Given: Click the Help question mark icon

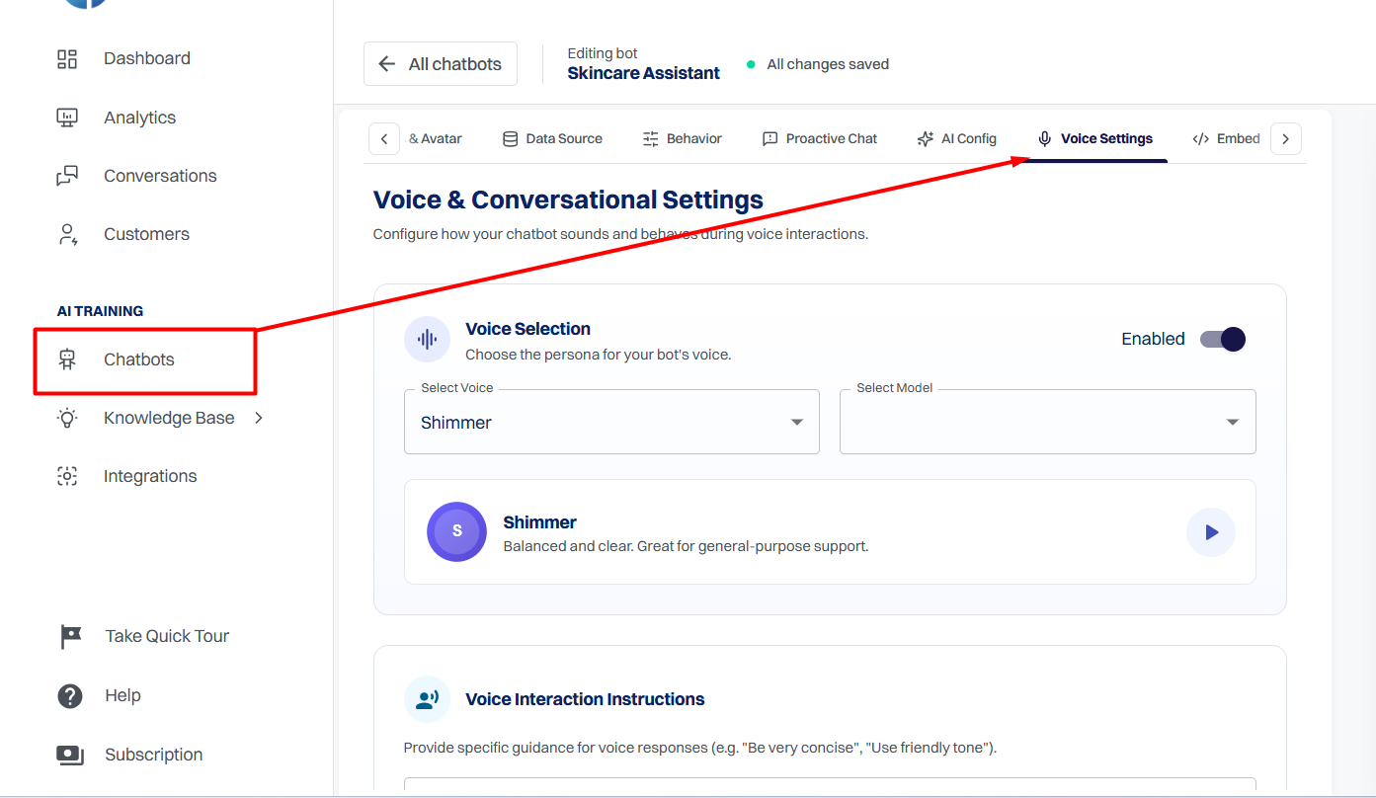Looking at the screenshot, I should pos(70,696).
